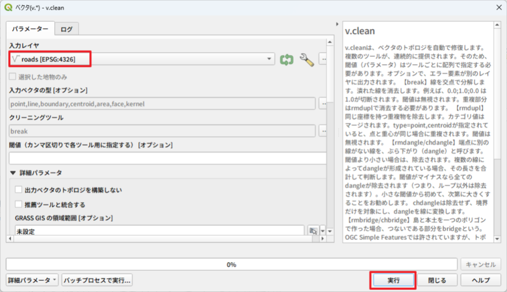Collapse the 詳細パラメータ section
The width and height of the screenshot is (507, 292).
pos(13,173)
